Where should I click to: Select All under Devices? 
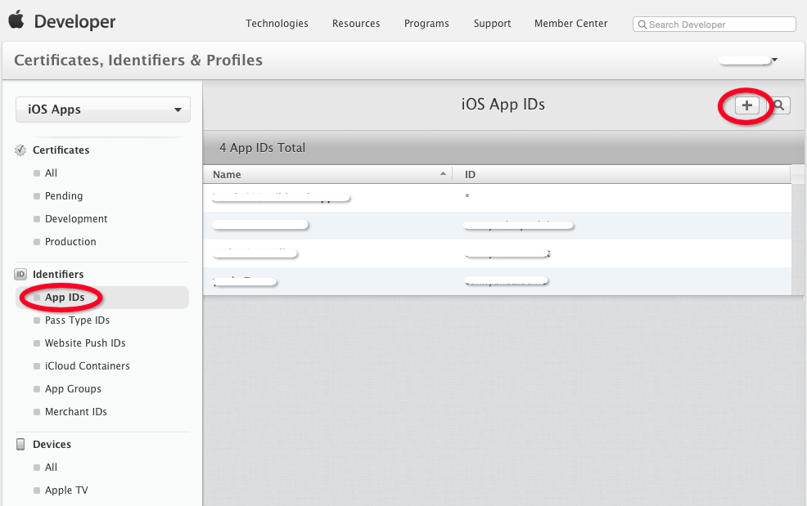click(x=51, y=468)
